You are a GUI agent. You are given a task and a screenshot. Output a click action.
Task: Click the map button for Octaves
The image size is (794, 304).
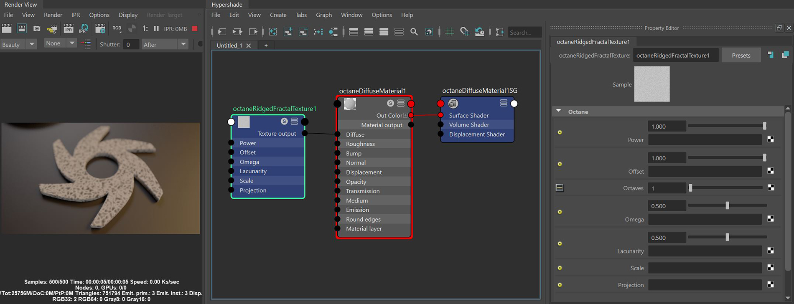click(x=771, y=187)
